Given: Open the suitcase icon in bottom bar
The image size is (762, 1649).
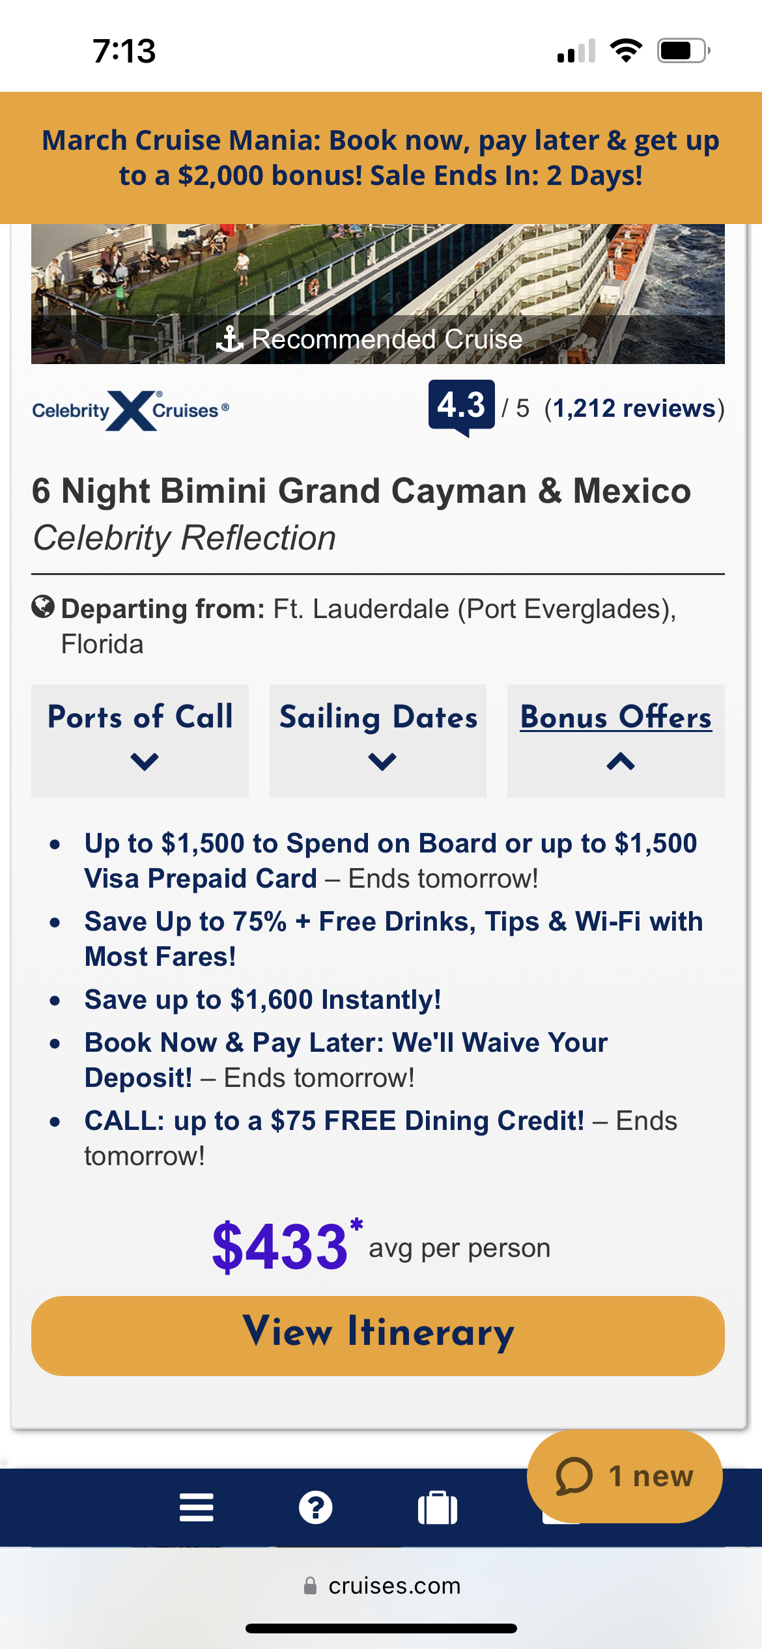Looking at the screenshot, I should [437, 1508].
